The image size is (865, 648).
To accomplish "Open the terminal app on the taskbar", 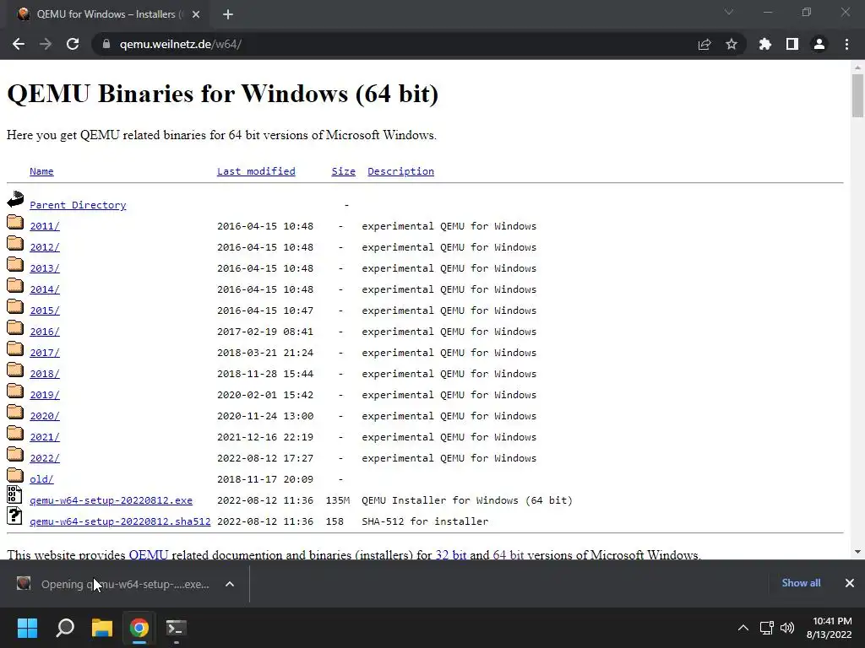I will 177,628.
